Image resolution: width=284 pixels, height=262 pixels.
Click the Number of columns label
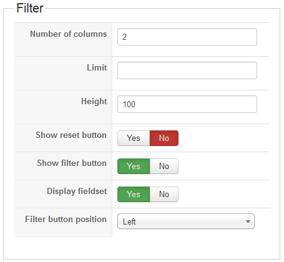pos(69,34)
